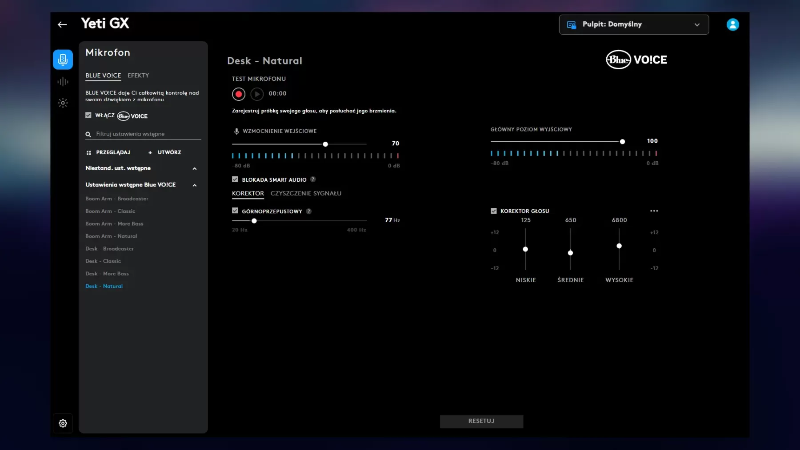Click the Filtruj ustawienia wstępne search field
Viewport: 800px width, 450px height.
coord(147,134)
